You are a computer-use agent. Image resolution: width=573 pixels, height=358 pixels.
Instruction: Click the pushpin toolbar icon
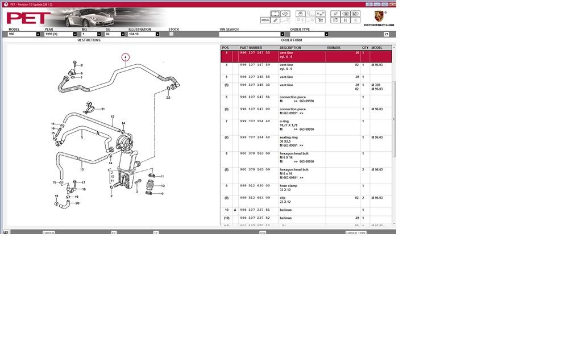coord(335,14)
